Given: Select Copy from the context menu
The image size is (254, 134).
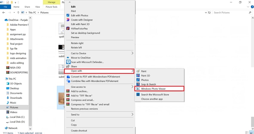Looking at the screenshot, I should coord(74,125).
